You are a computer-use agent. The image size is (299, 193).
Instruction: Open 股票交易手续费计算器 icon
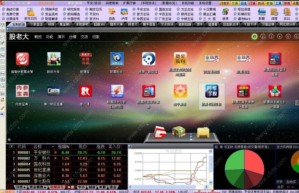click(x=243, y=91)
